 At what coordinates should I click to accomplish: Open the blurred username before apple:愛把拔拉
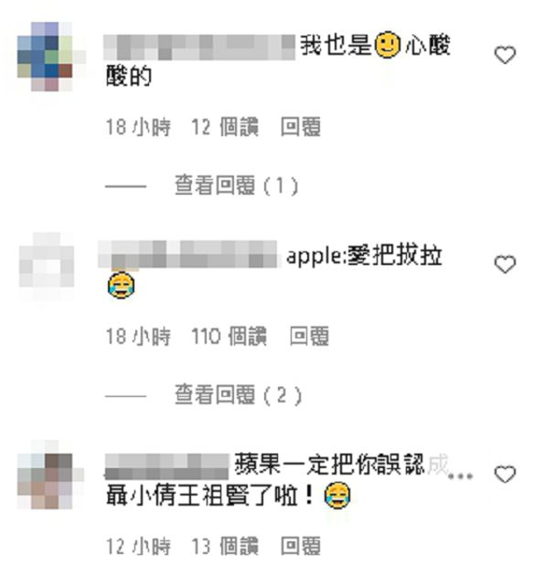tap(187, 254)
